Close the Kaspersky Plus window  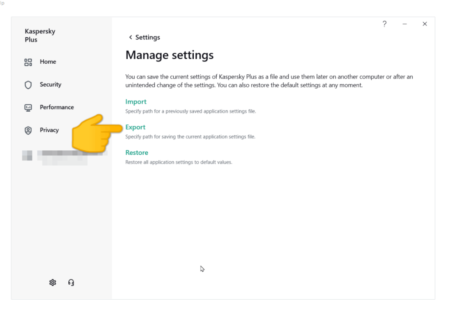click(x=425, y=24)
